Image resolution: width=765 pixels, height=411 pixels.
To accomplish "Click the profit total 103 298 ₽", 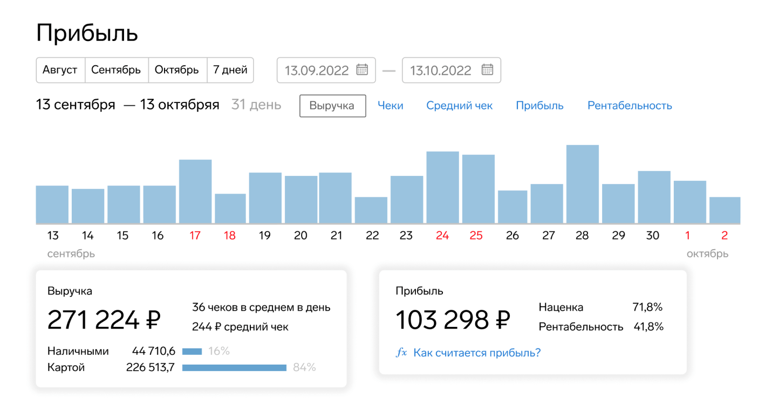I will click(x=453, y=320).
